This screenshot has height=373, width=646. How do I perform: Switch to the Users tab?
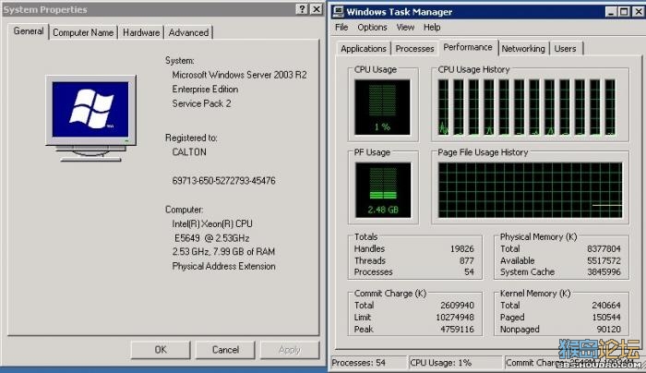tap(565, 49)
